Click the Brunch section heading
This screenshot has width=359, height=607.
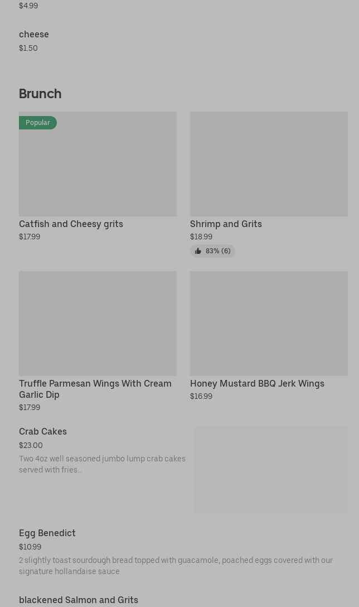coord(40,93)
